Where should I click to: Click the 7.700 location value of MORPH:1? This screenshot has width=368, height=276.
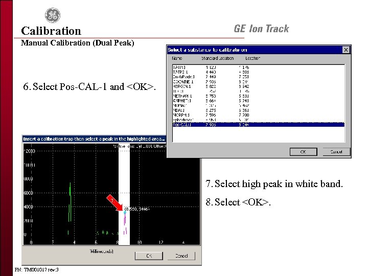pyautogui.click(x=244, y=115)
